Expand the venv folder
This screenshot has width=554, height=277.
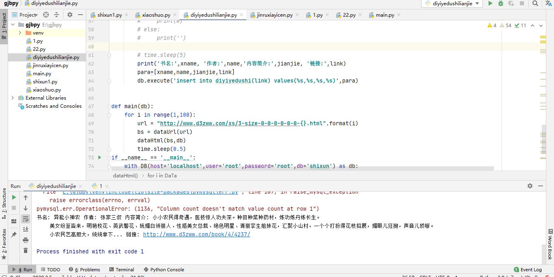tap(20, 33)
